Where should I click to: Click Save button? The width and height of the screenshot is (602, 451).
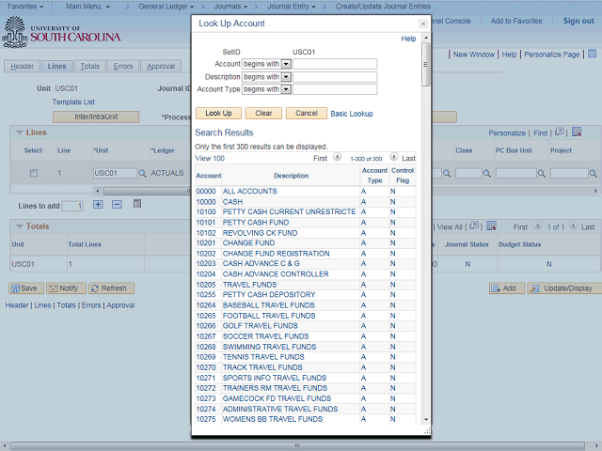[x=26, y=288]
